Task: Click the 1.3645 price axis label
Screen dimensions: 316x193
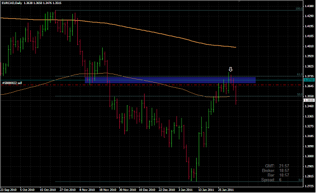Action: click(x=309, y=86)
